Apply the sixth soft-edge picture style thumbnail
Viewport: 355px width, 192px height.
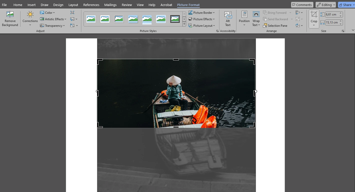click(x=161, y=19)
